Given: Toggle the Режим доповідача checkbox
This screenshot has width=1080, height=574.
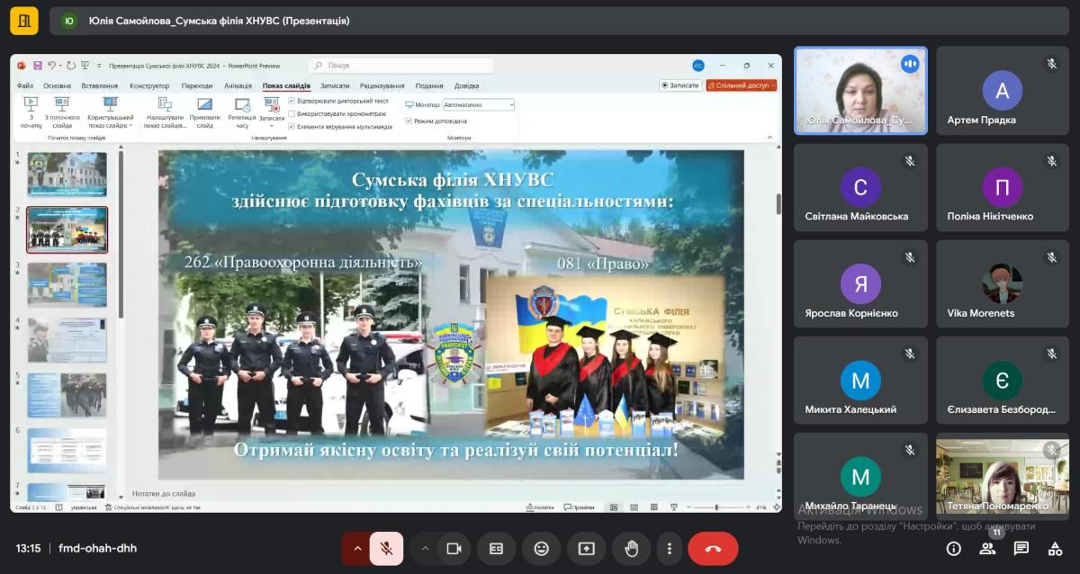Looking at the screenshot, I should click(409, 121).
